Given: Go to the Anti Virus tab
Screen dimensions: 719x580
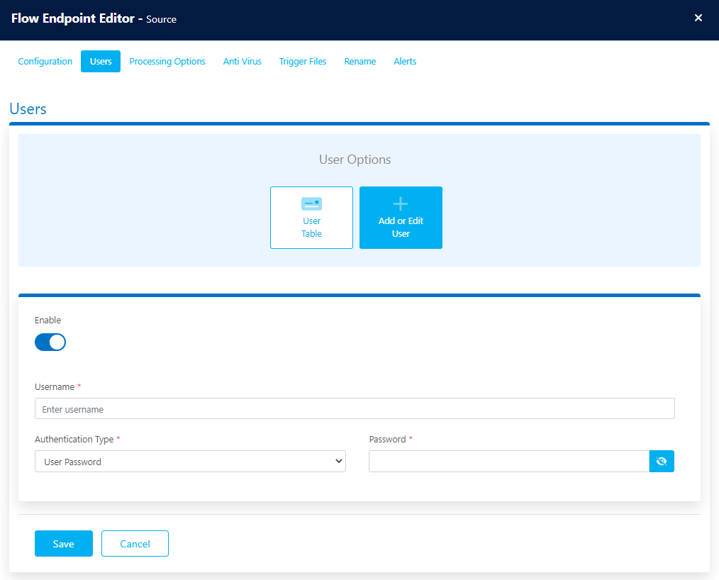Looking at the screenshot, I should point(243,62).
